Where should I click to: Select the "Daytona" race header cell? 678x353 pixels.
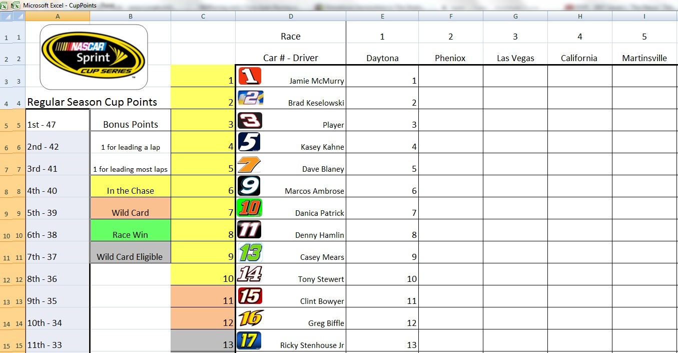click(382, 54)
